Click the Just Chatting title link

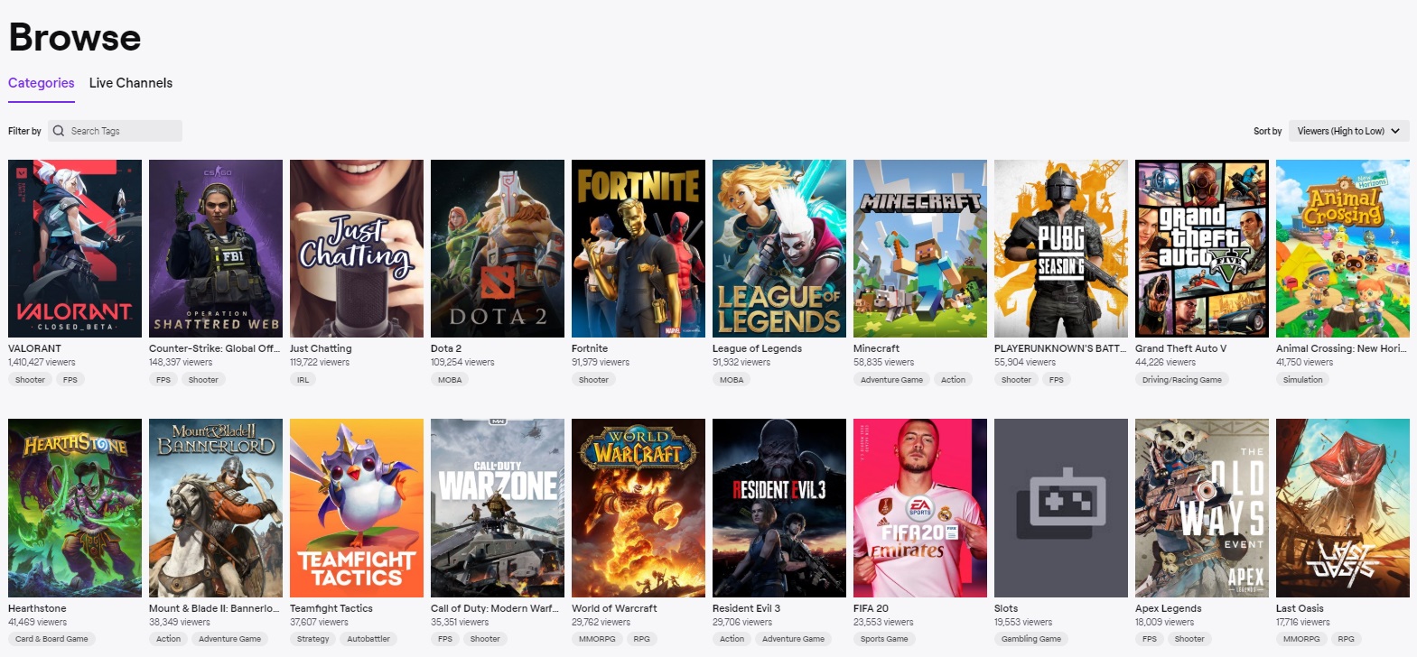(321, 348)
